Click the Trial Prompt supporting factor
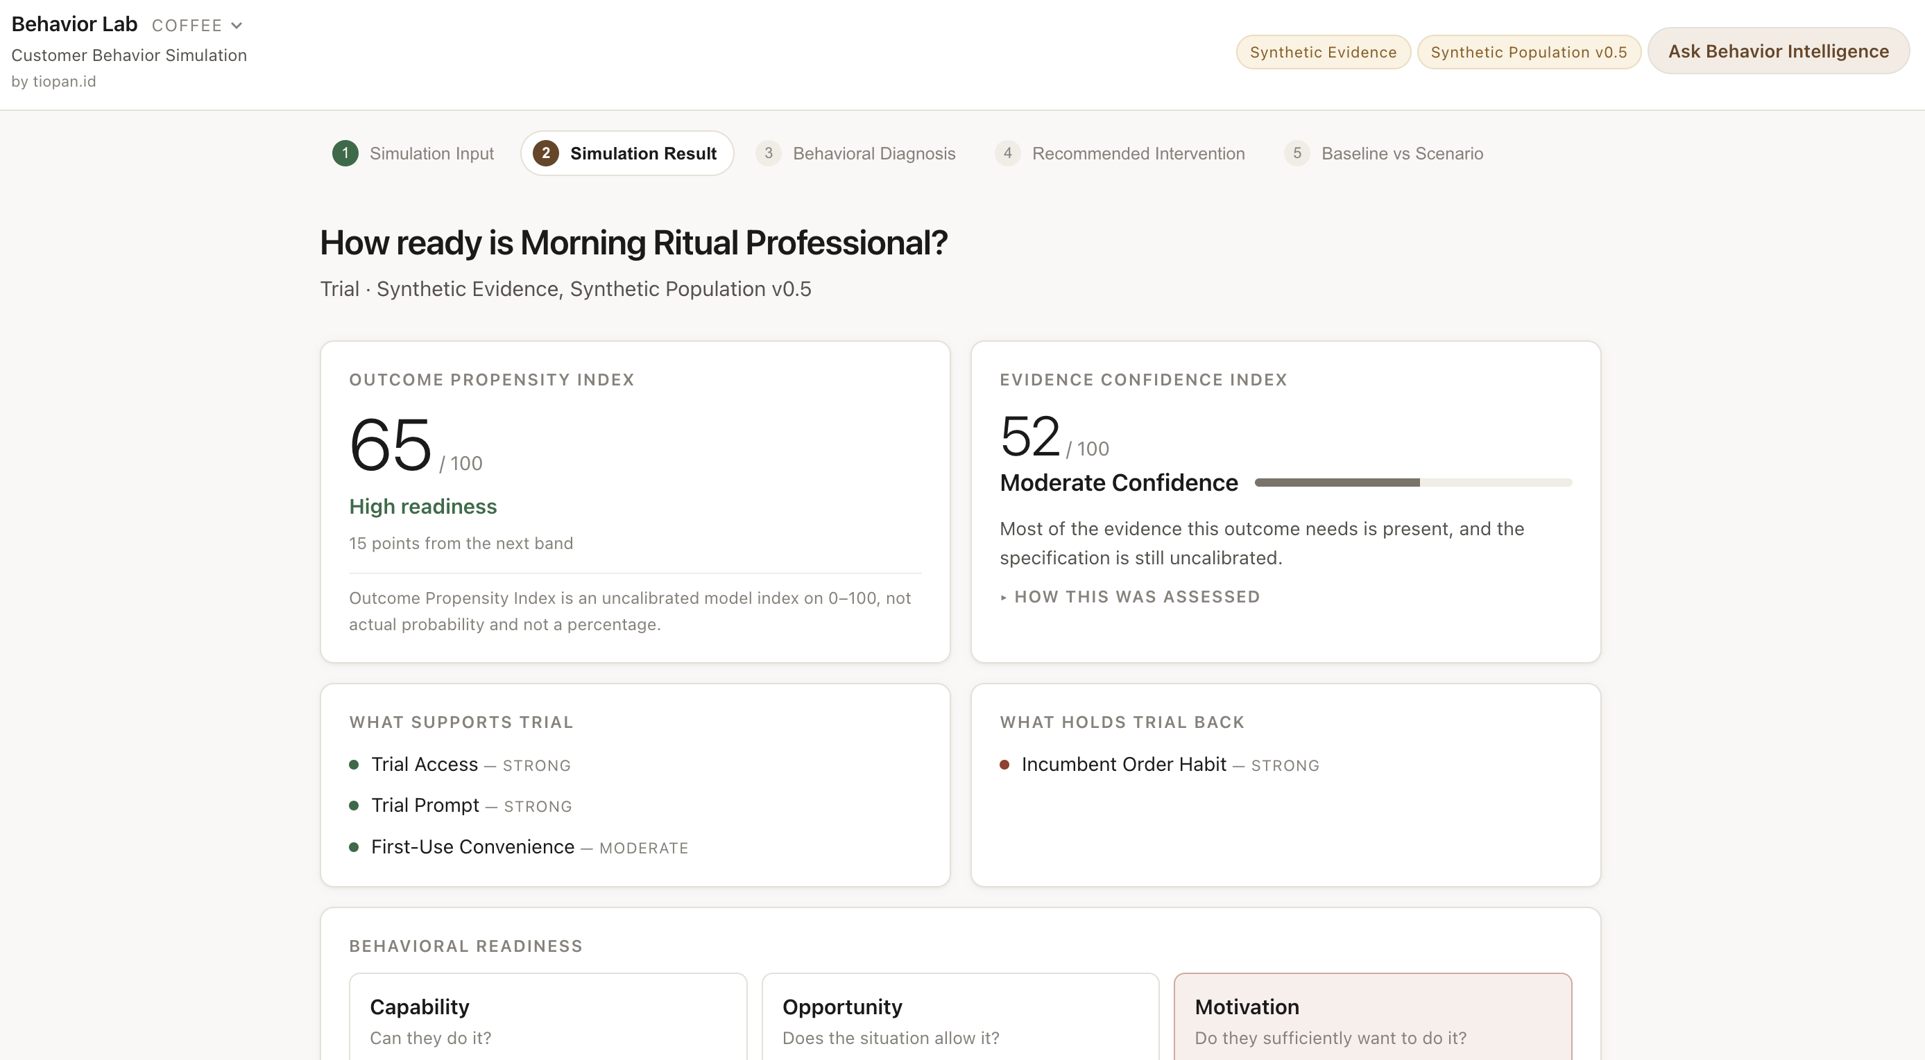The width and height of the screenshot is (1925, 1060). [461, 806]
